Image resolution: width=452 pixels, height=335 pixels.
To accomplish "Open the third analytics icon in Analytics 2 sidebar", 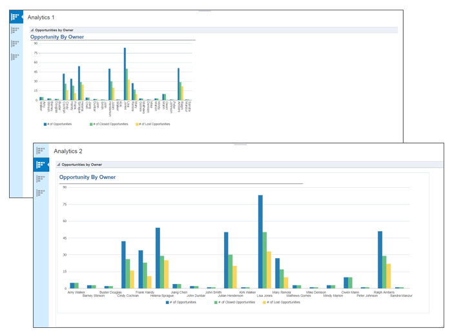I will tap(41, 179).
